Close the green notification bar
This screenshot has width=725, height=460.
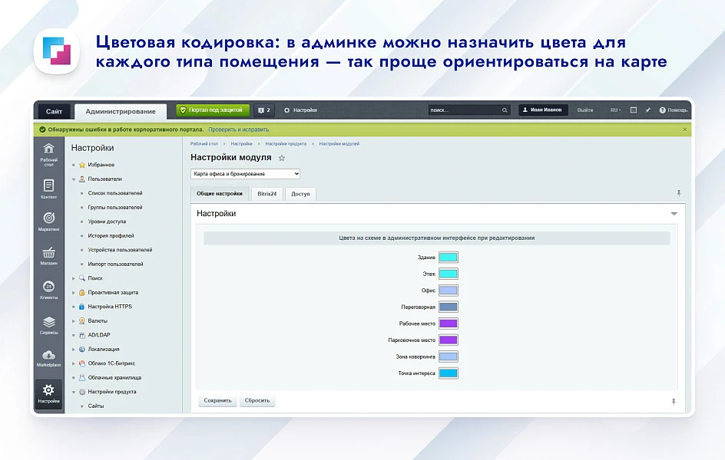(685, 130)
